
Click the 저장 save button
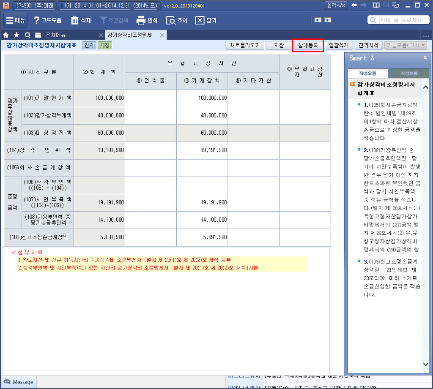point(279,45)
